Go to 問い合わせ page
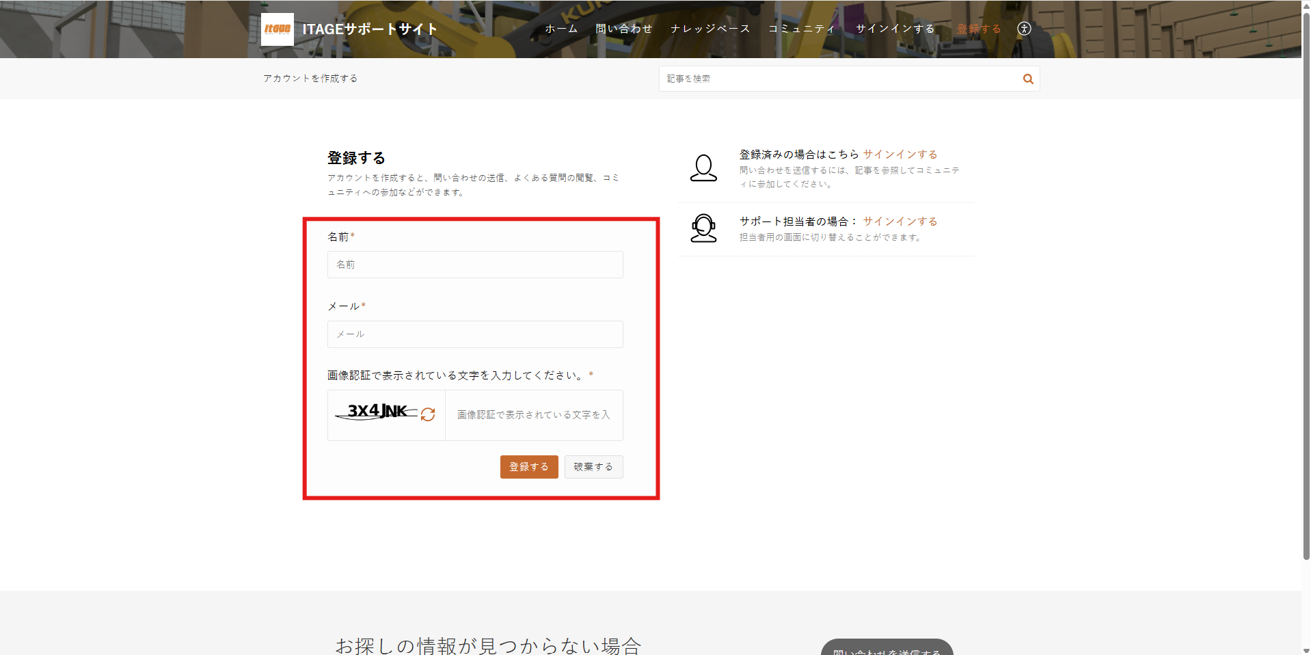Screen dimensions: 1311x655 pyautogui.click(x=623, y=29)
